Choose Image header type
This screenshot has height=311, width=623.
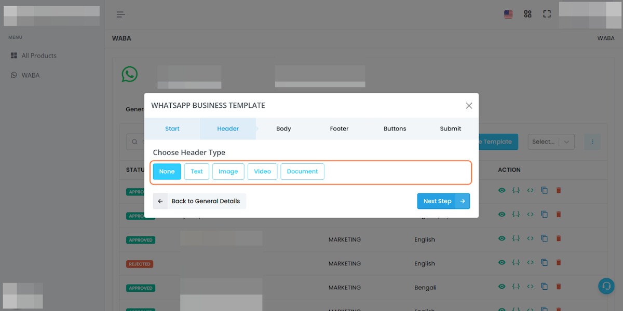[x=228, y=172]
